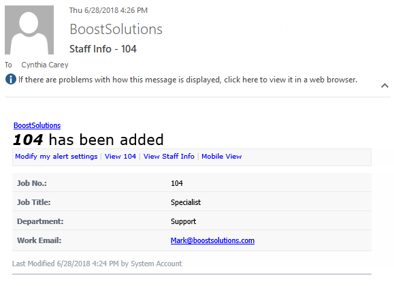Collapse the message header with chevron
Viewport: 394px width, 286px height.
point(384,86)
